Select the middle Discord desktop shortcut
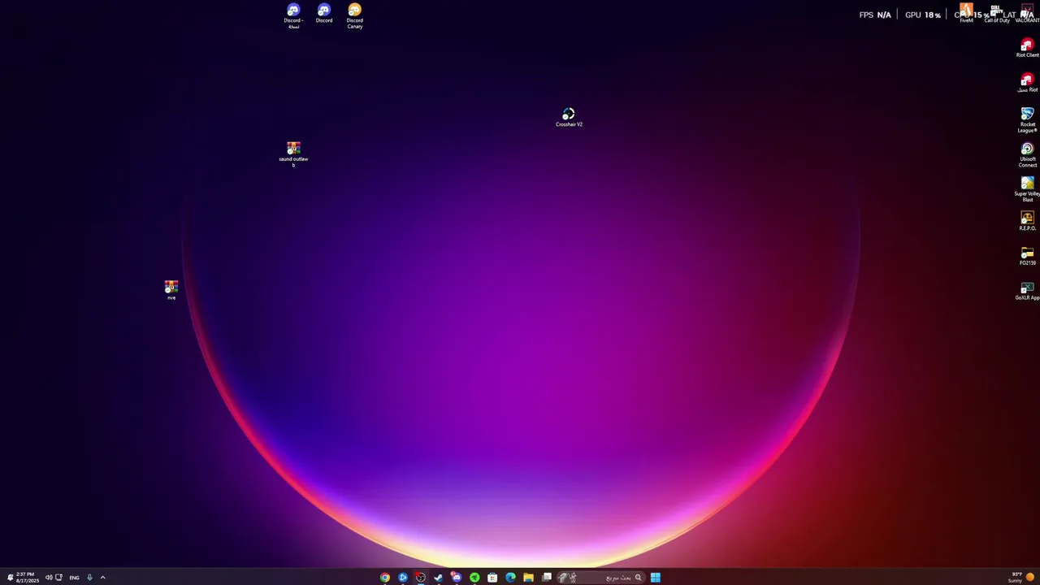1040x585 pixels. click(324, 14)
